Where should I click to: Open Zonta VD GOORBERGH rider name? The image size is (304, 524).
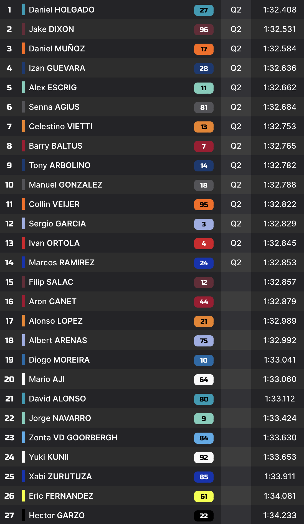pyautogui.click(x=73, y=438)
